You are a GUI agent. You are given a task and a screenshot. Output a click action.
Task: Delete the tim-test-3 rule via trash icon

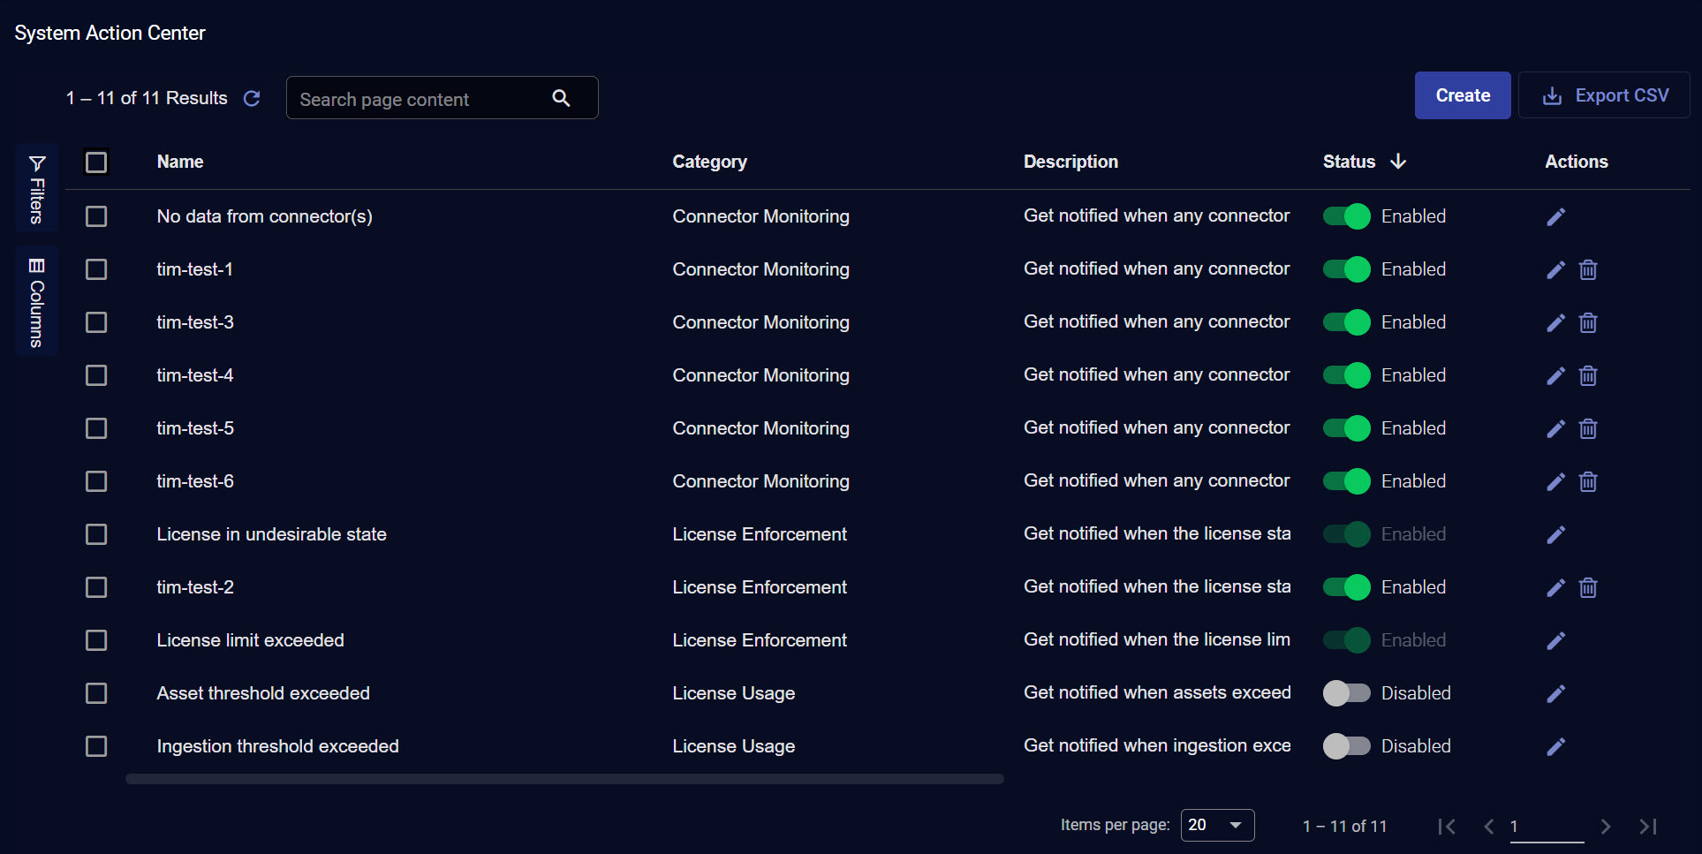(x=1587, y=322)
